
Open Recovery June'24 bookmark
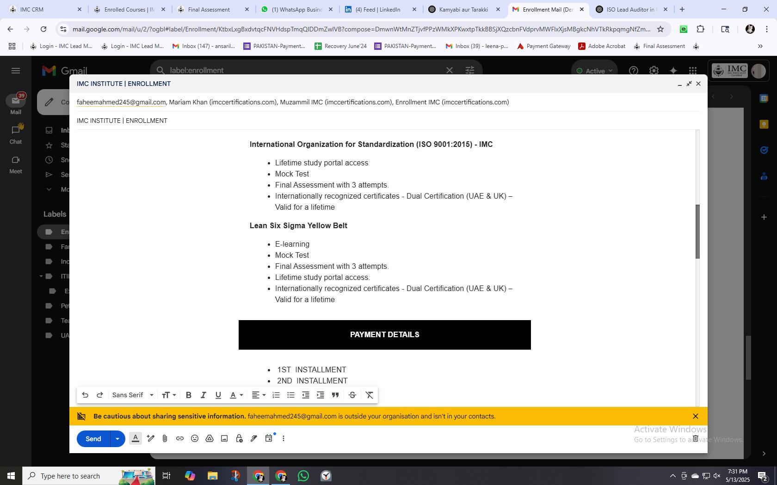coord(340,46)
